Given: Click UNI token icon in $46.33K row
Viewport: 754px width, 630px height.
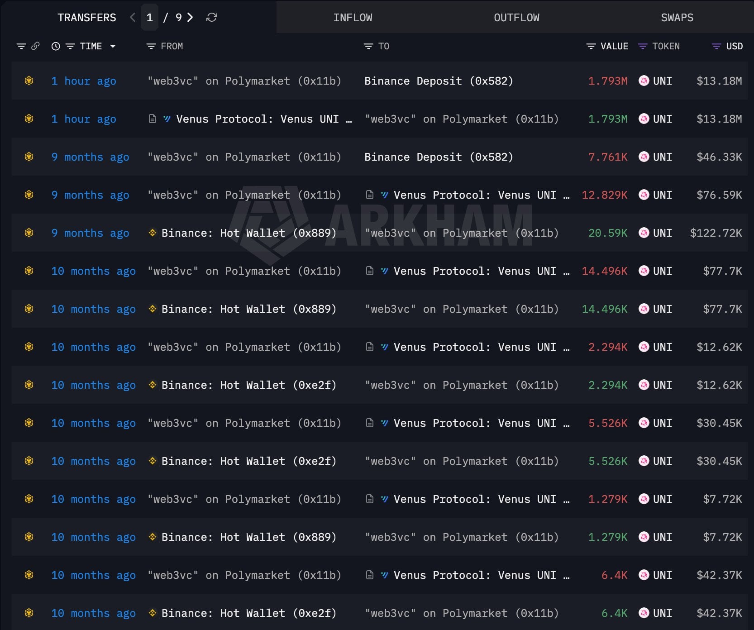Looking at the screenshot, I should (x=644, y=157).
